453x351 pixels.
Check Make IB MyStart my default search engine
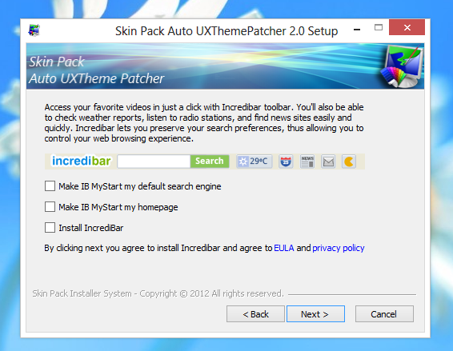coord(50,185)
